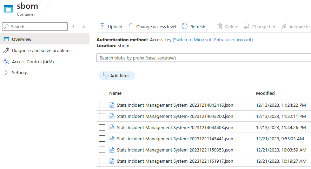Expand the Settings section chevron
The width and height of the screenshot is (311, 169).
pos(6,72)
